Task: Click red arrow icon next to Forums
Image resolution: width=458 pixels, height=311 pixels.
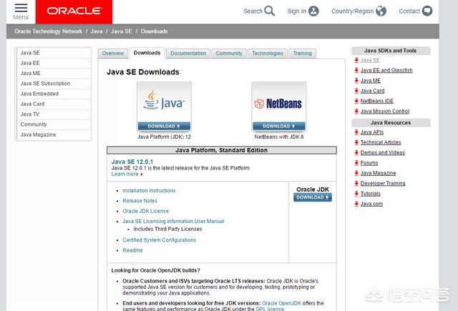Action: (x=356, y=163)
